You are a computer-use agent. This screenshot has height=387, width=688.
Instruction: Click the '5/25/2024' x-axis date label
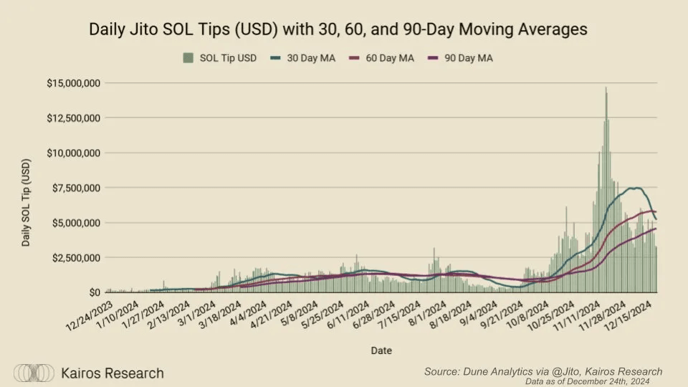tap(323, 315)
